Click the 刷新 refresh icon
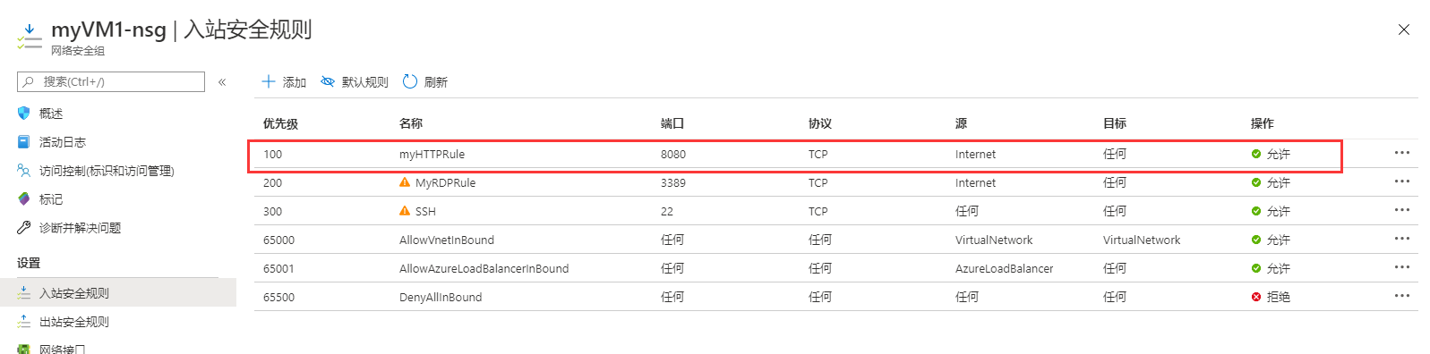 (x=410, y=81)
